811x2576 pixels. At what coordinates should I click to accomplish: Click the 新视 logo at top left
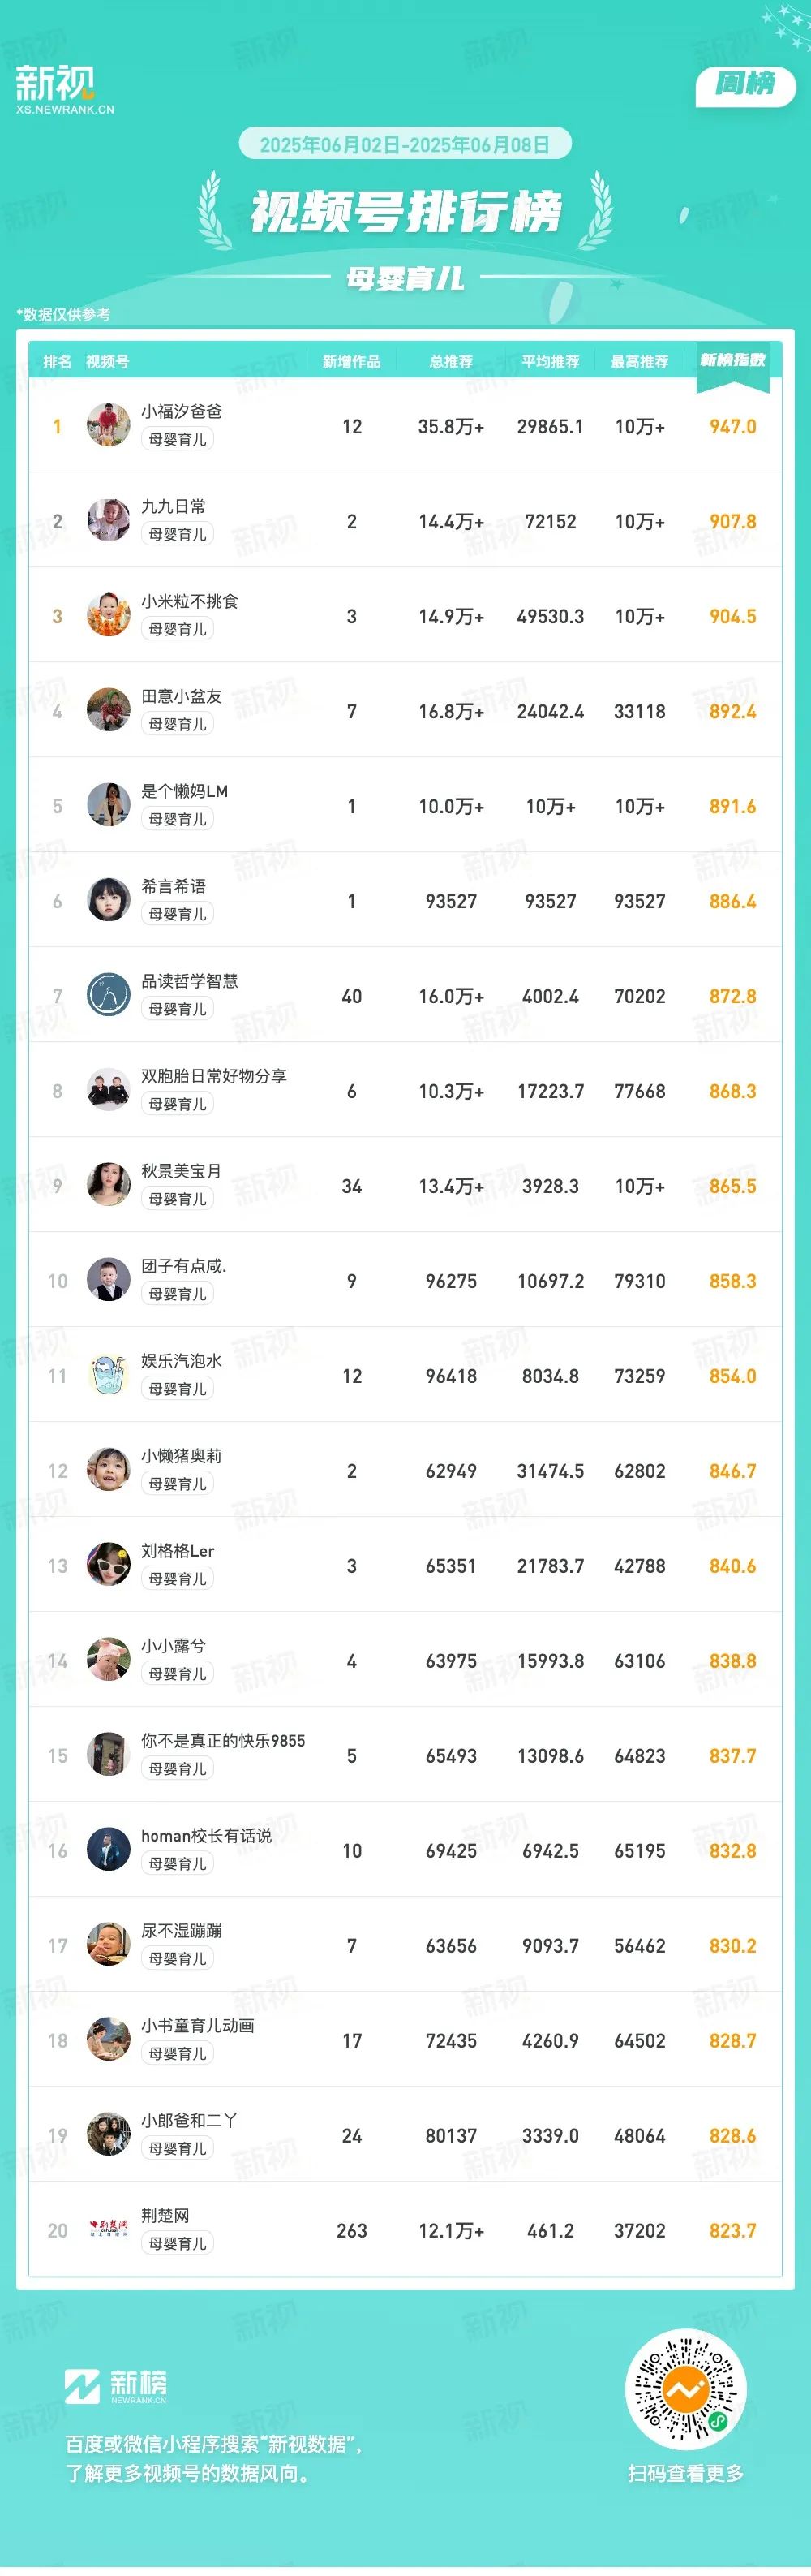[64, 89]
